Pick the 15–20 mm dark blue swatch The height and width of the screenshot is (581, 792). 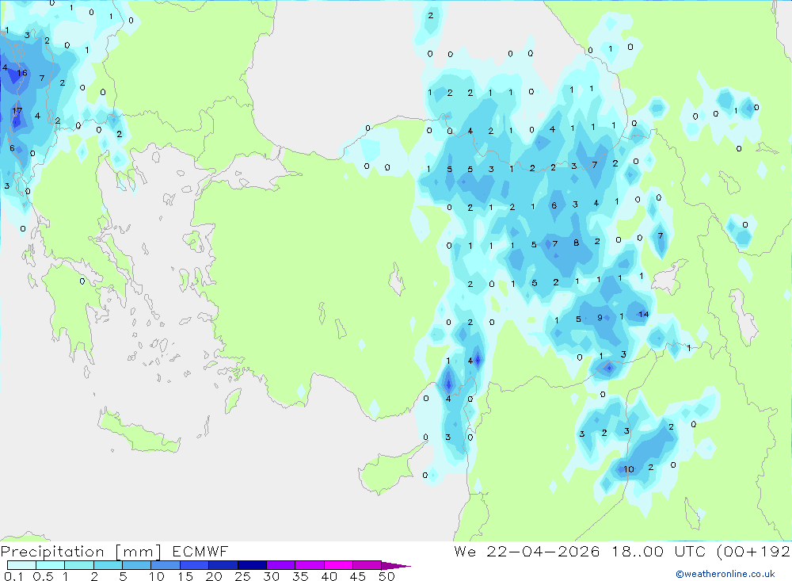(194, 565)
